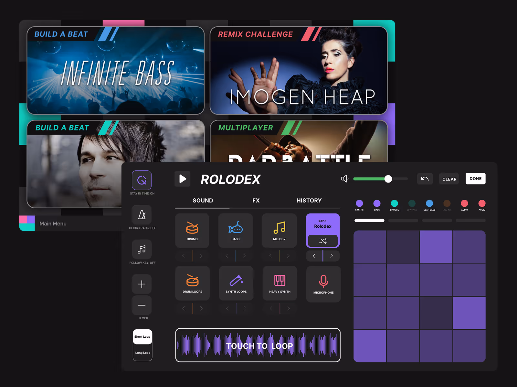Shuffle the Rolodex pads sound
517x387 pixels.
[x=323, y=241]
